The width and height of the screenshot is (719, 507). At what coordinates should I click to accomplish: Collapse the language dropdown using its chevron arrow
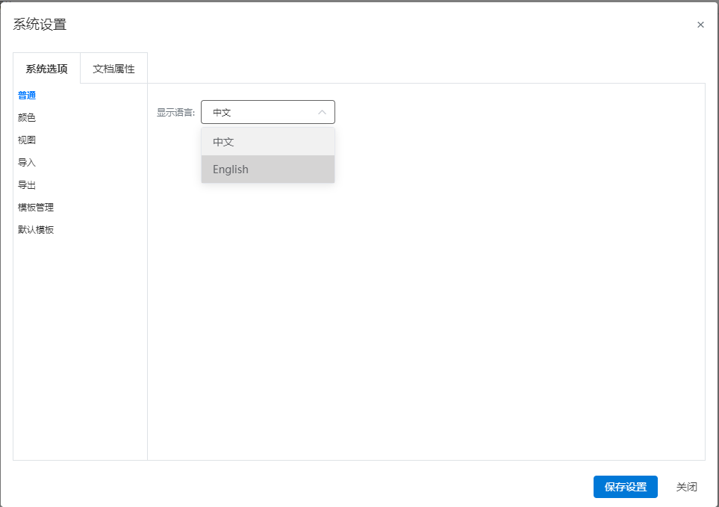322,112
